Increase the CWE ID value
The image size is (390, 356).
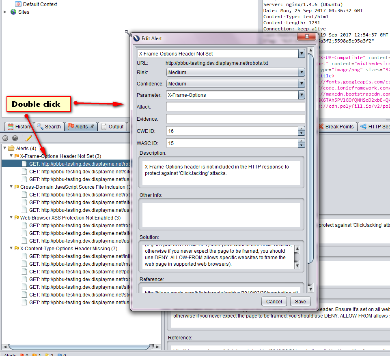301,129
